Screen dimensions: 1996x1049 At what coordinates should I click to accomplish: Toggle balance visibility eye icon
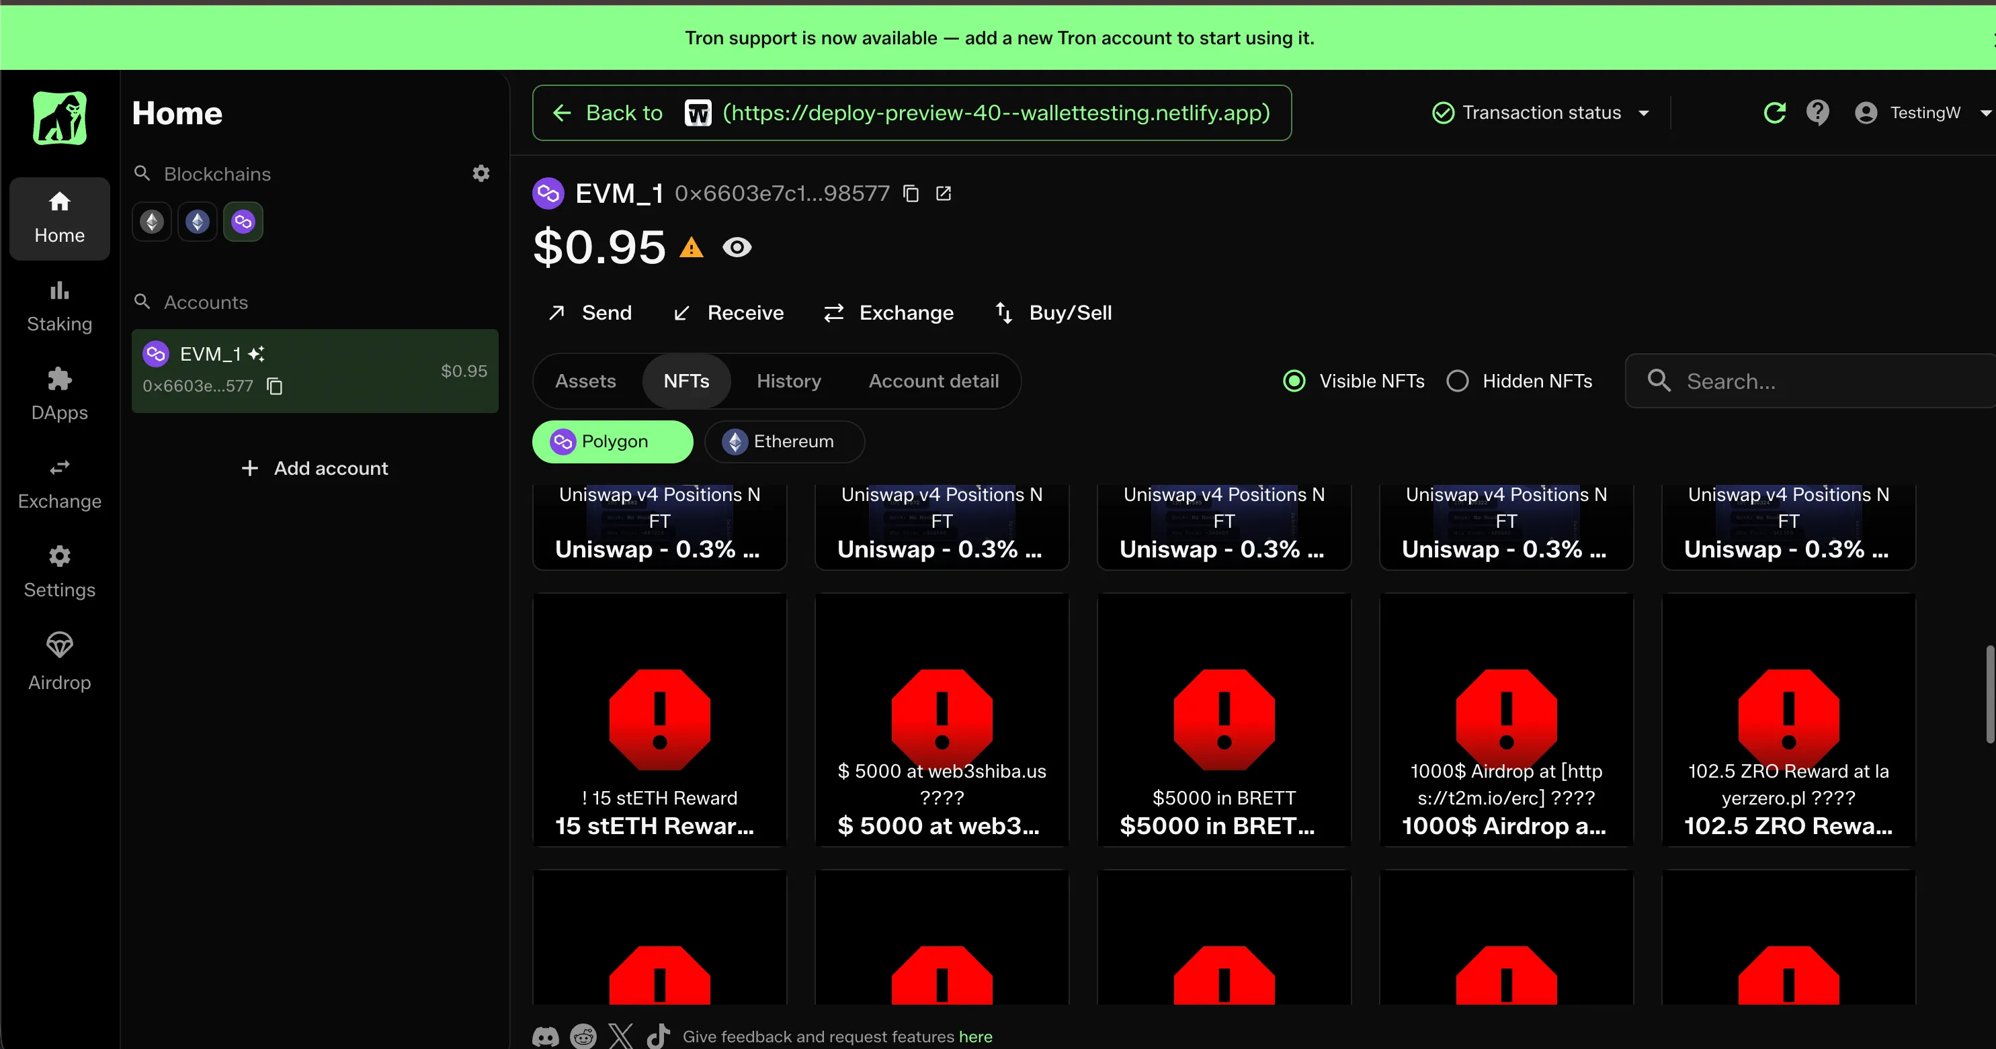(737, 248)
